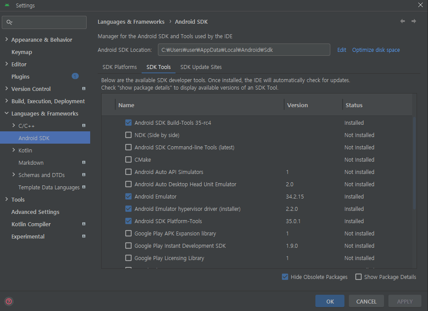Uncheck the Android Emulator checkbox
Screen dimensions: 428x311
[128, 196]
